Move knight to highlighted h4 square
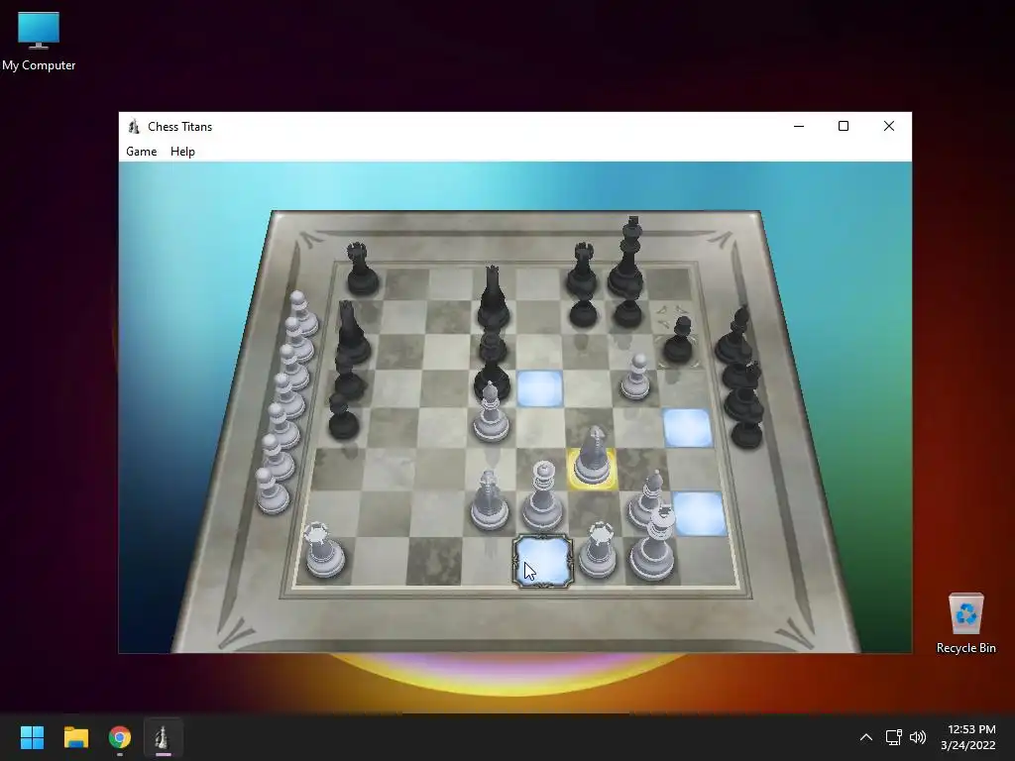 click(x=687, y=428)
